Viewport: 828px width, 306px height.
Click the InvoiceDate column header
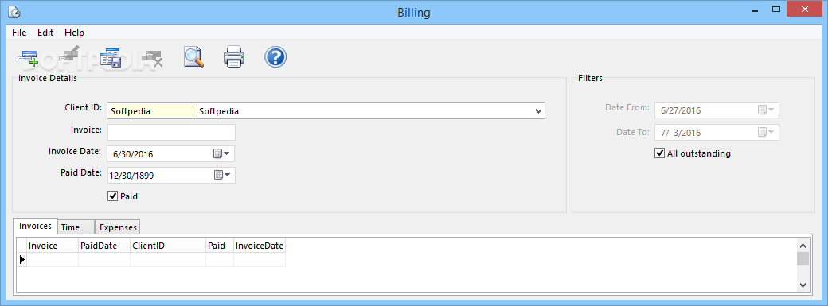point(260,246)
